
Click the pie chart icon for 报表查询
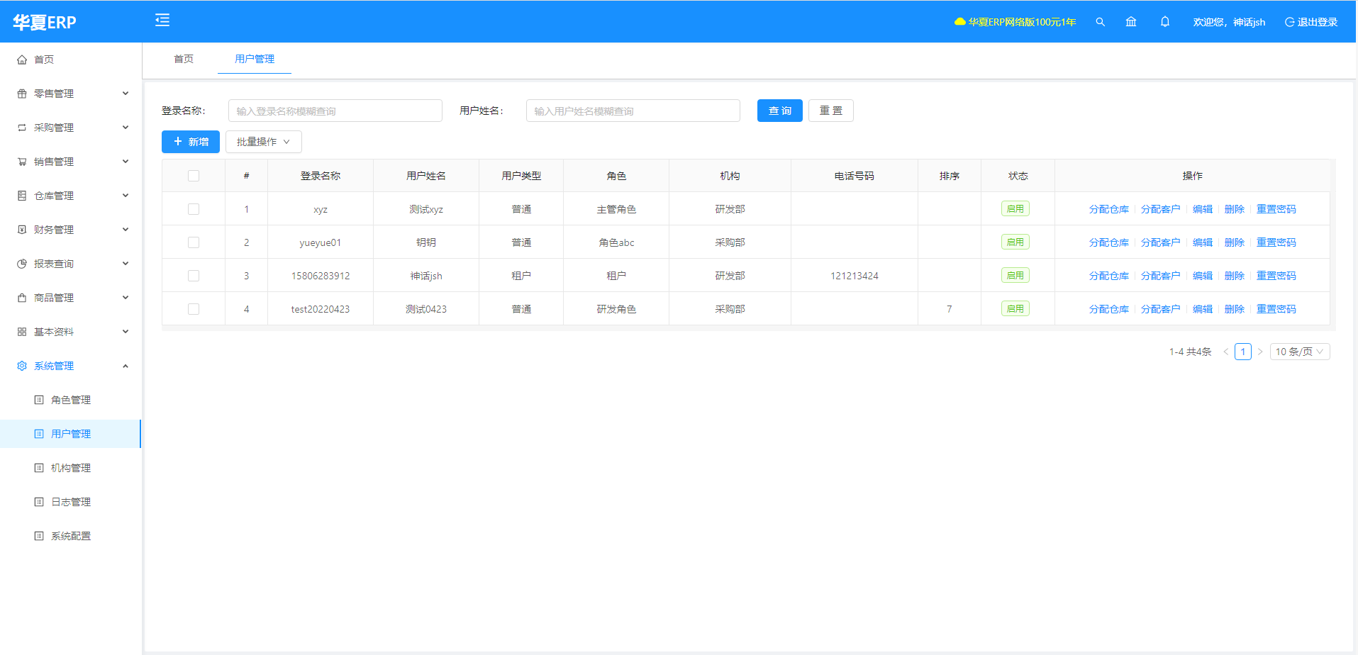[22, 264]
